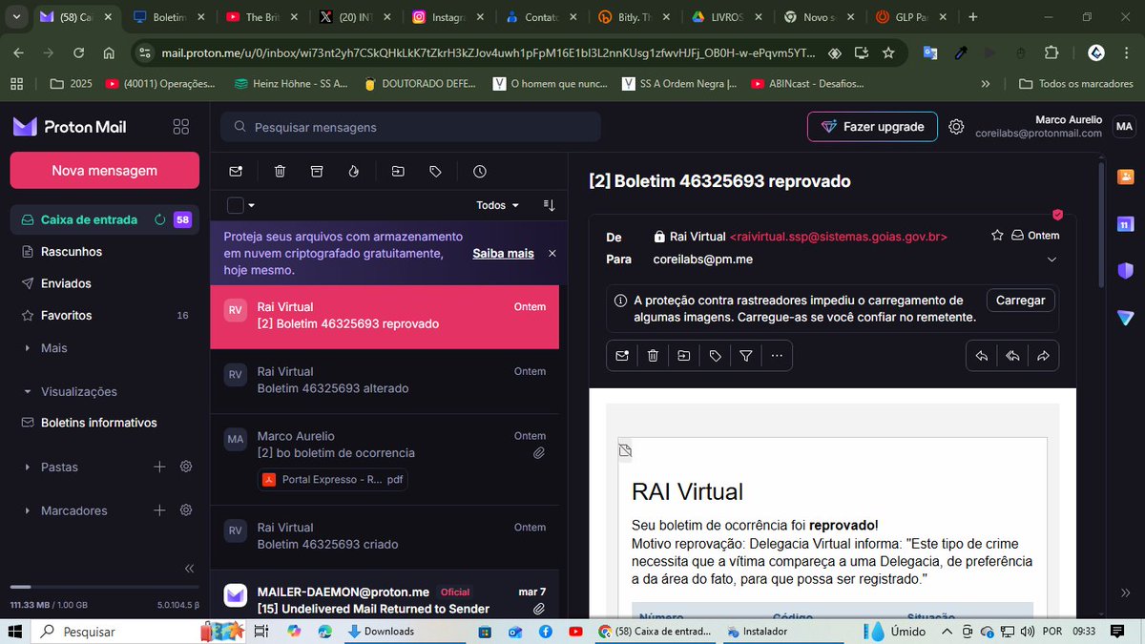1145x644 pixels.
Task: Open the Rascunhos folder
Action: pyautogui.click(x=105, y=252)
